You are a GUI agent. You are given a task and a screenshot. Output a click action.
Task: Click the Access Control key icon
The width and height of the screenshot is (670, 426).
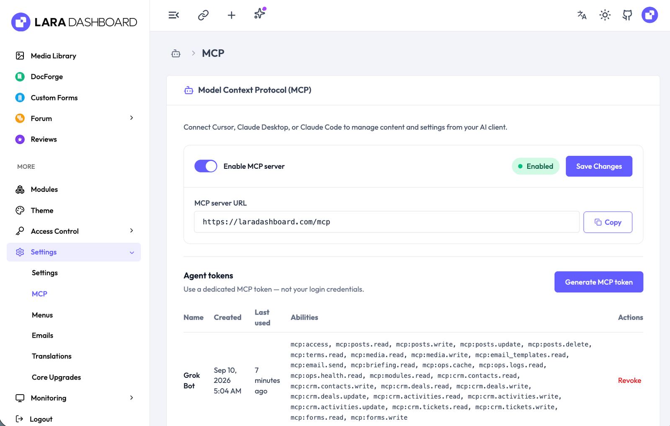[x=20, y=231]
